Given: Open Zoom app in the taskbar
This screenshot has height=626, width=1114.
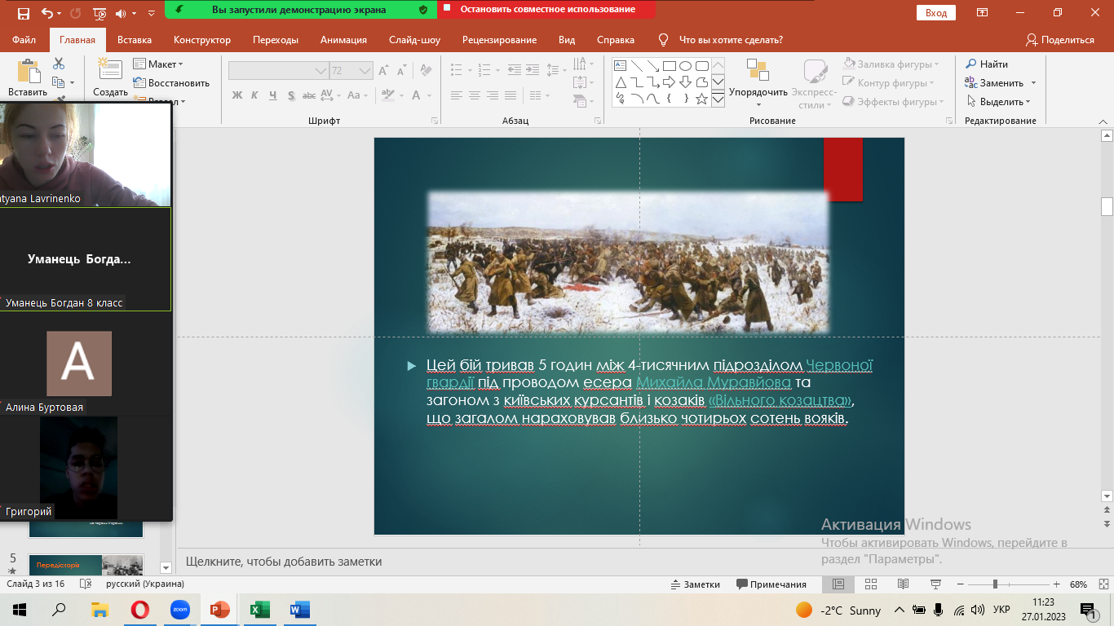Looking at the screenshot, I should click(179, 610).
